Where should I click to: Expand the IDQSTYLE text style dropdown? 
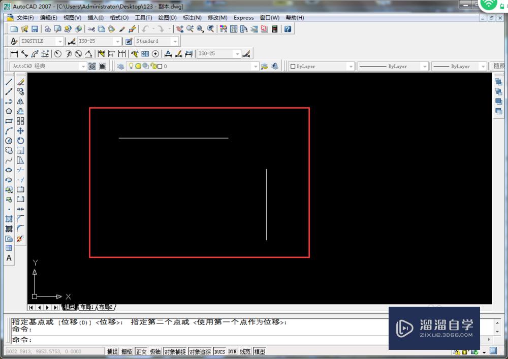60,41
